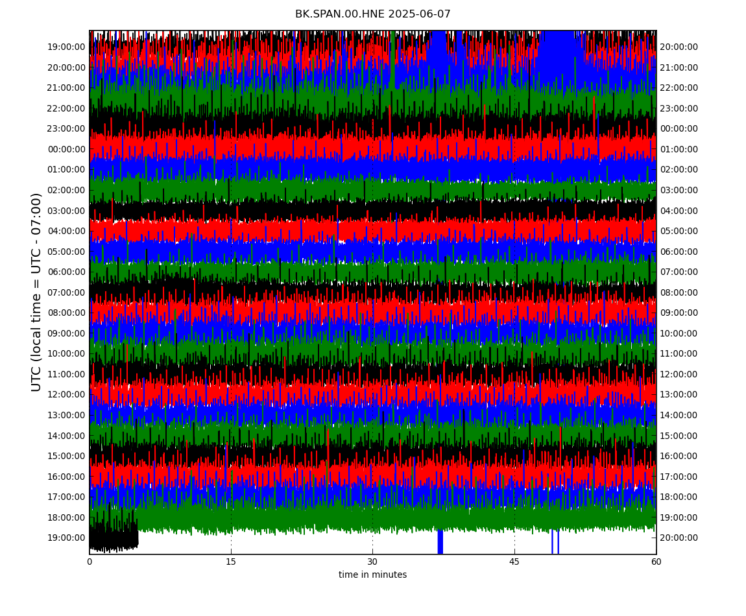Pick local-time axis label 05:00:00

pyautogui.click(x=679, y=231)
